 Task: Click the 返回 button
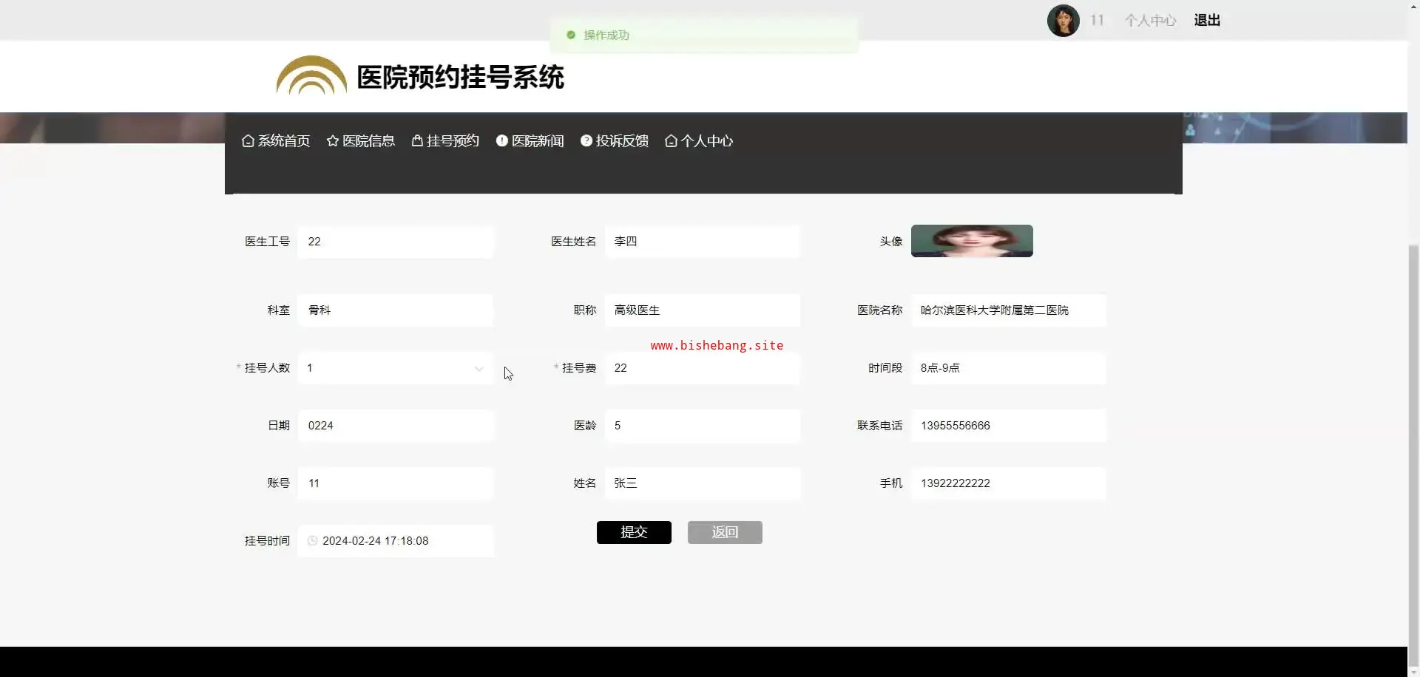725,532
